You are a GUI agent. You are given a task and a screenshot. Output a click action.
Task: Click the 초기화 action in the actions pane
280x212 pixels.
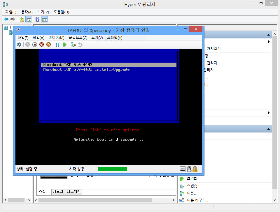tap(192, 179)
